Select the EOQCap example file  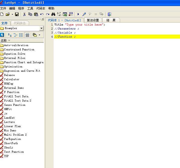[x=7, y=83]
